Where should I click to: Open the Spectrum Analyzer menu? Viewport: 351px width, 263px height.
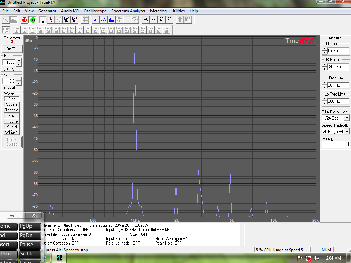click(x=128, y=11)
